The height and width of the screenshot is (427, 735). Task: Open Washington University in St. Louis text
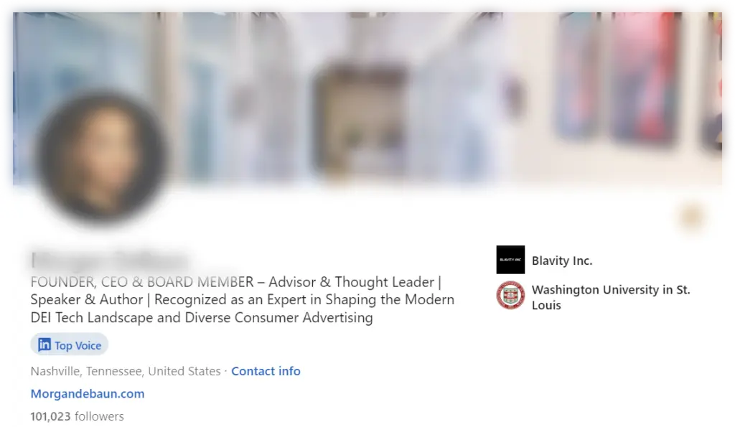[x=611, y=297]
